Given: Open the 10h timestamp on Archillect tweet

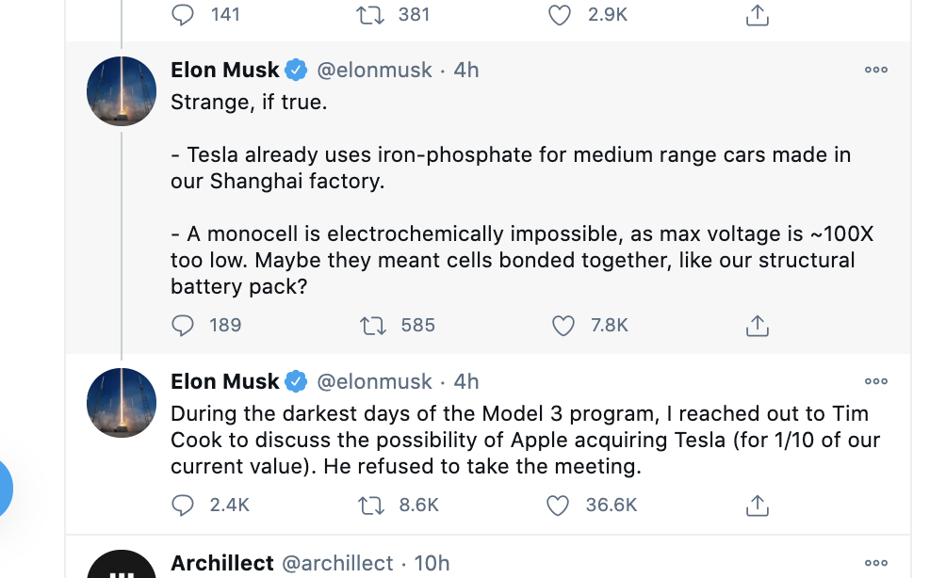Looking at the screenshot, I should [432, 563].
